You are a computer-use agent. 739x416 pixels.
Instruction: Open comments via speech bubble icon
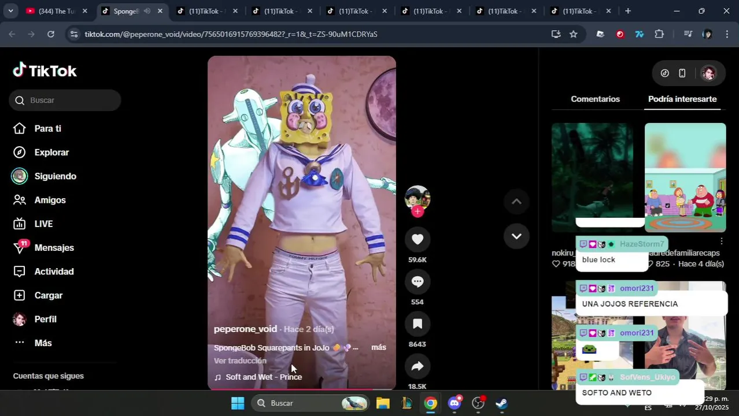coord(417,281)
